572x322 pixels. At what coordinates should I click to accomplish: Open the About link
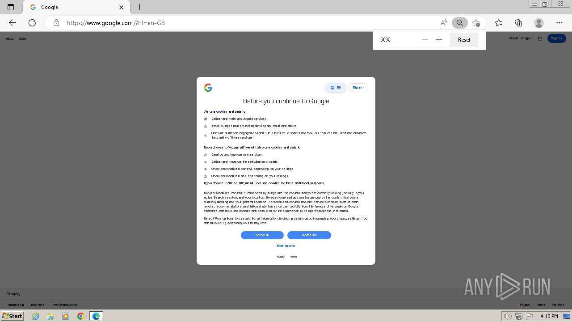(10, 38)
